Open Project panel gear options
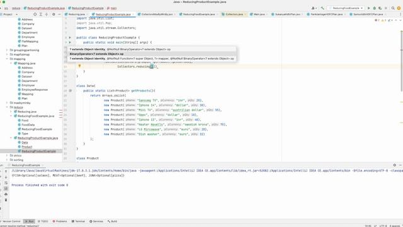 point(54,15)
